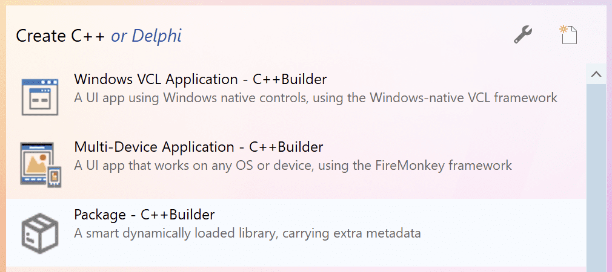
Task: Open settings with the wrench icon
Action: (523, 35)
